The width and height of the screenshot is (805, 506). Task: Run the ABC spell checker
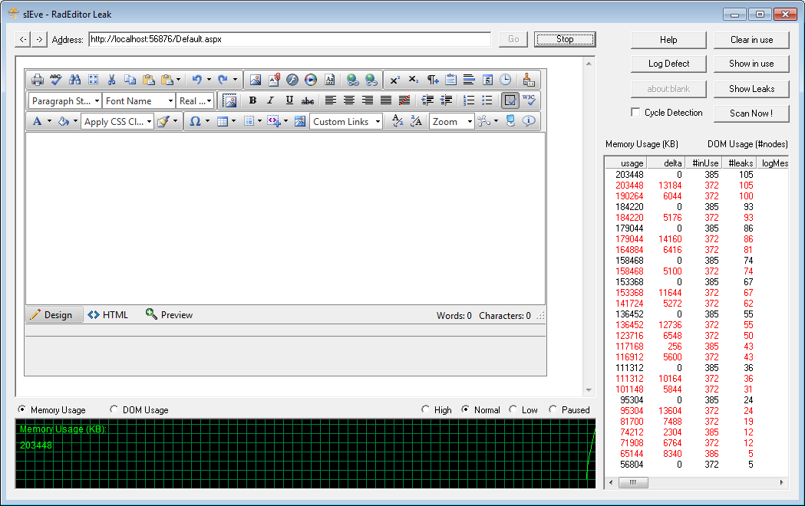(x=56, y=80)
